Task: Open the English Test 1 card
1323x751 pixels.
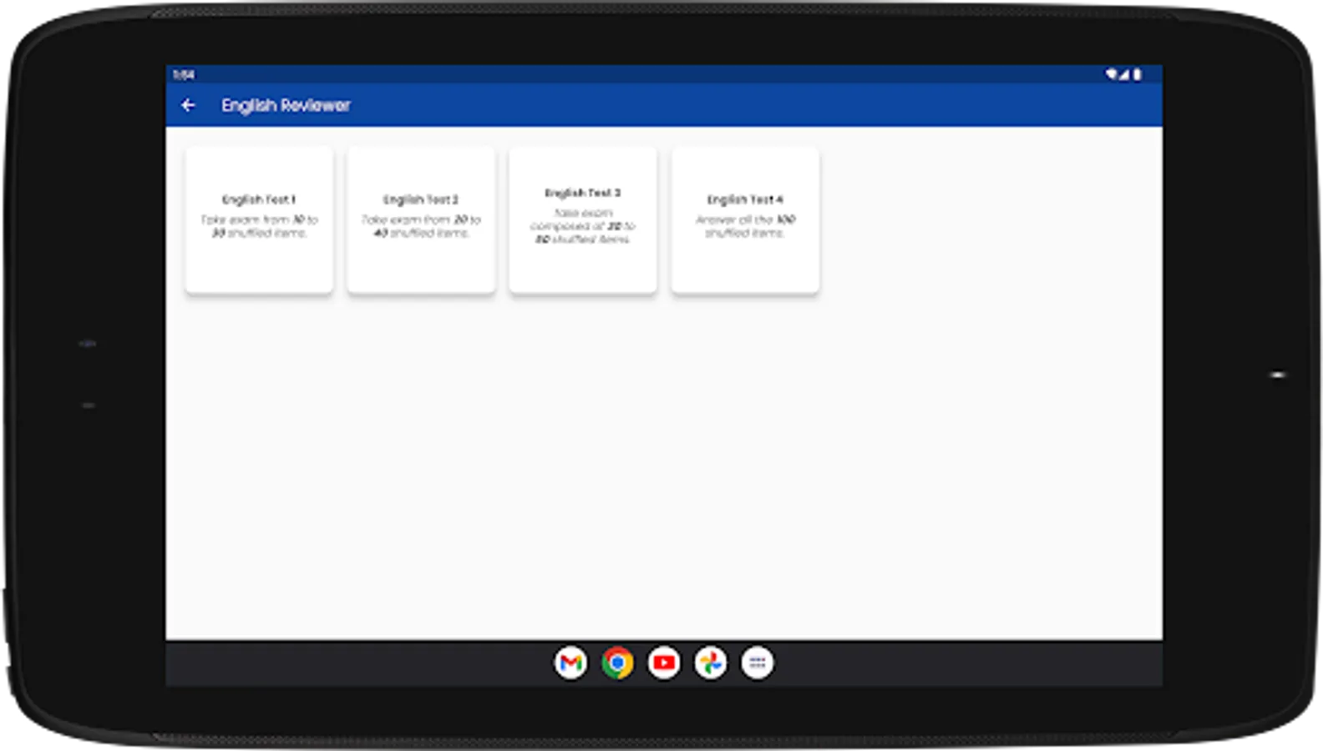Action: tap(259, 220)
